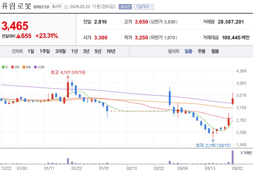The image size is (253, 173).
Task: Click the stock code 090710
Action: click(41, 7)
